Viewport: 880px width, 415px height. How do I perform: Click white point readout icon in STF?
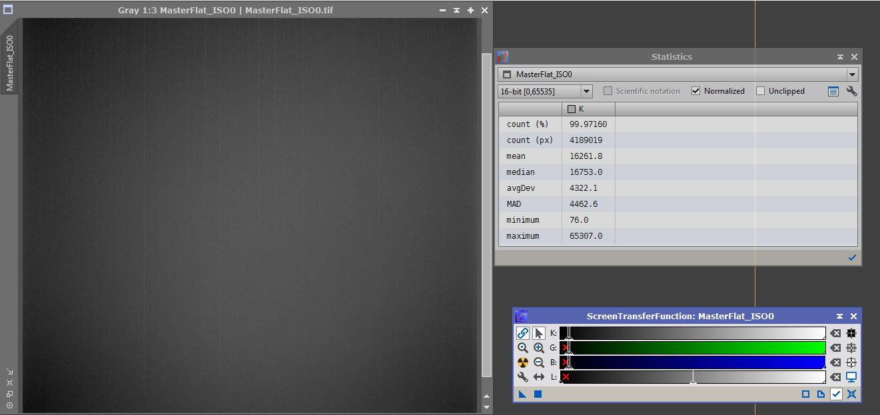pos(851,362)
